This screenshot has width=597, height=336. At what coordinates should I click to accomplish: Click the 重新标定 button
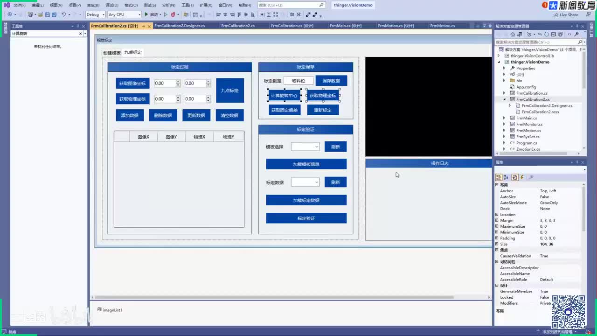323,110
